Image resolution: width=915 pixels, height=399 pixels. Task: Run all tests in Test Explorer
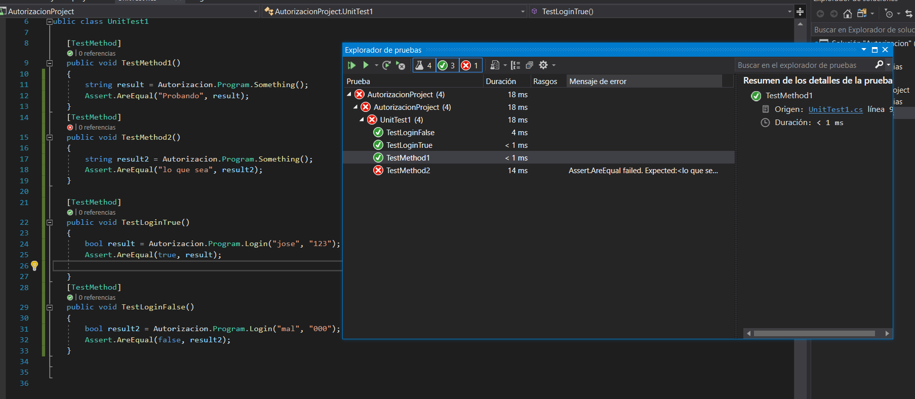click(x=352, y=65)
